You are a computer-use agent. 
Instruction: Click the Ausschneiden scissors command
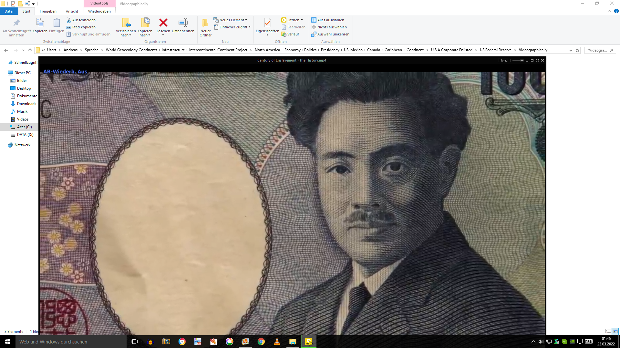(81, 20)
